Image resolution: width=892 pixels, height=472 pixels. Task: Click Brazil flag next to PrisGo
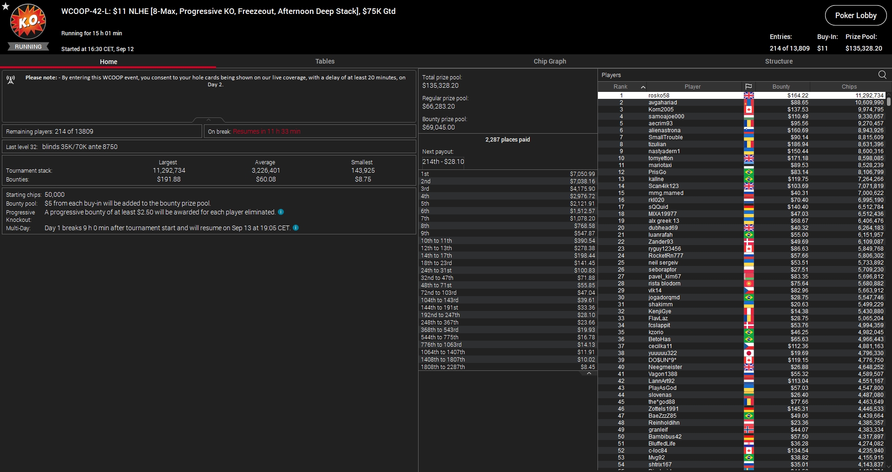748,172
